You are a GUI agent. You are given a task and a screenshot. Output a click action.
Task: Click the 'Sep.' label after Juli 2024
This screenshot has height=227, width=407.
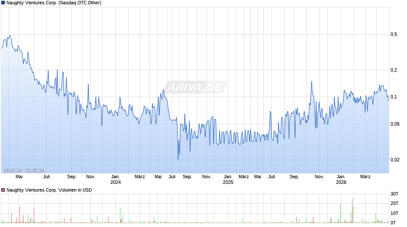click(187, 177)
